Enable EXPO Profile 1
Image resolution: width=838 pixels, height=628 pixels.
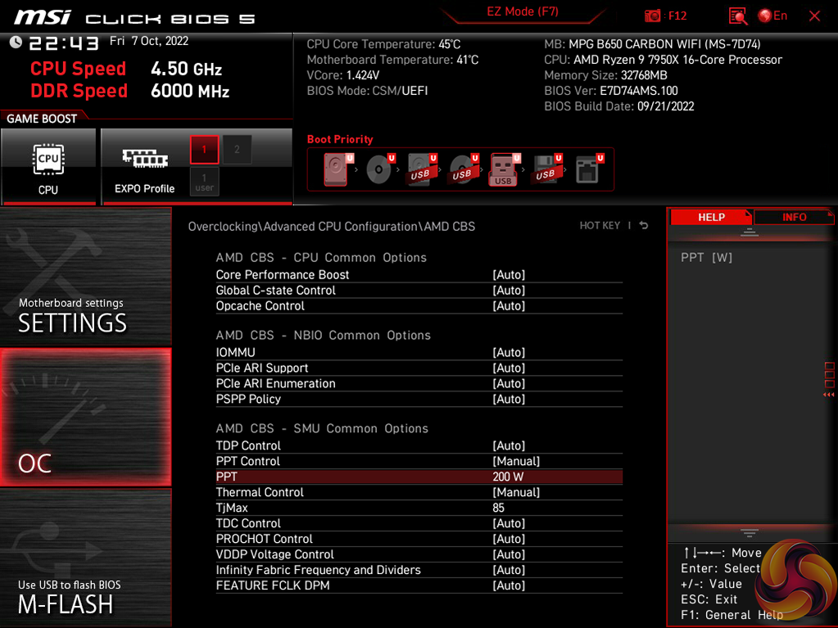(x=204, y=150)
